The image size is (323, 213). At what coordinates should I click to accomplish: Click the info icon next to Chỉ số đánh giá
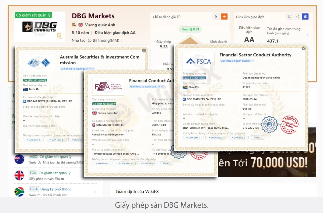179,17
